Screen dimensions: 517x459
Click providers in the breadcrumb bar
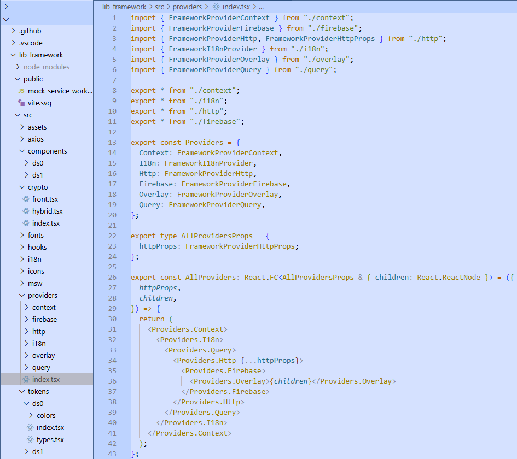(x=188, y=8)
